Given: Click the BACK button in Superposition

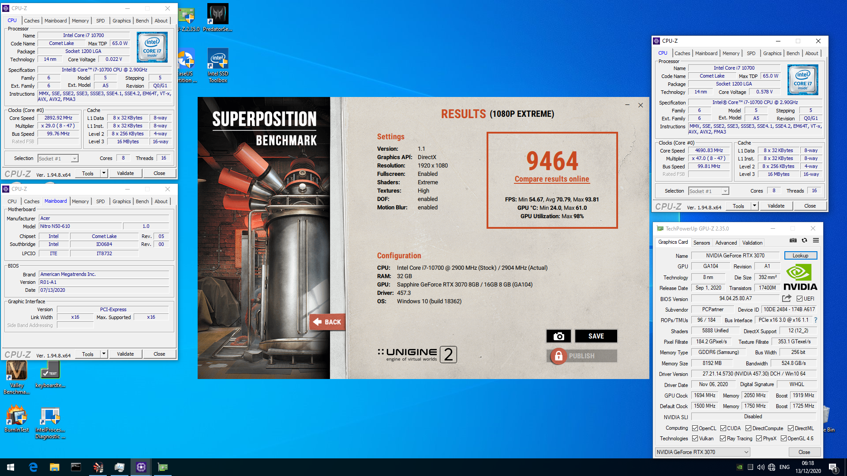Looking at the screenshot, I should [326, 322].
